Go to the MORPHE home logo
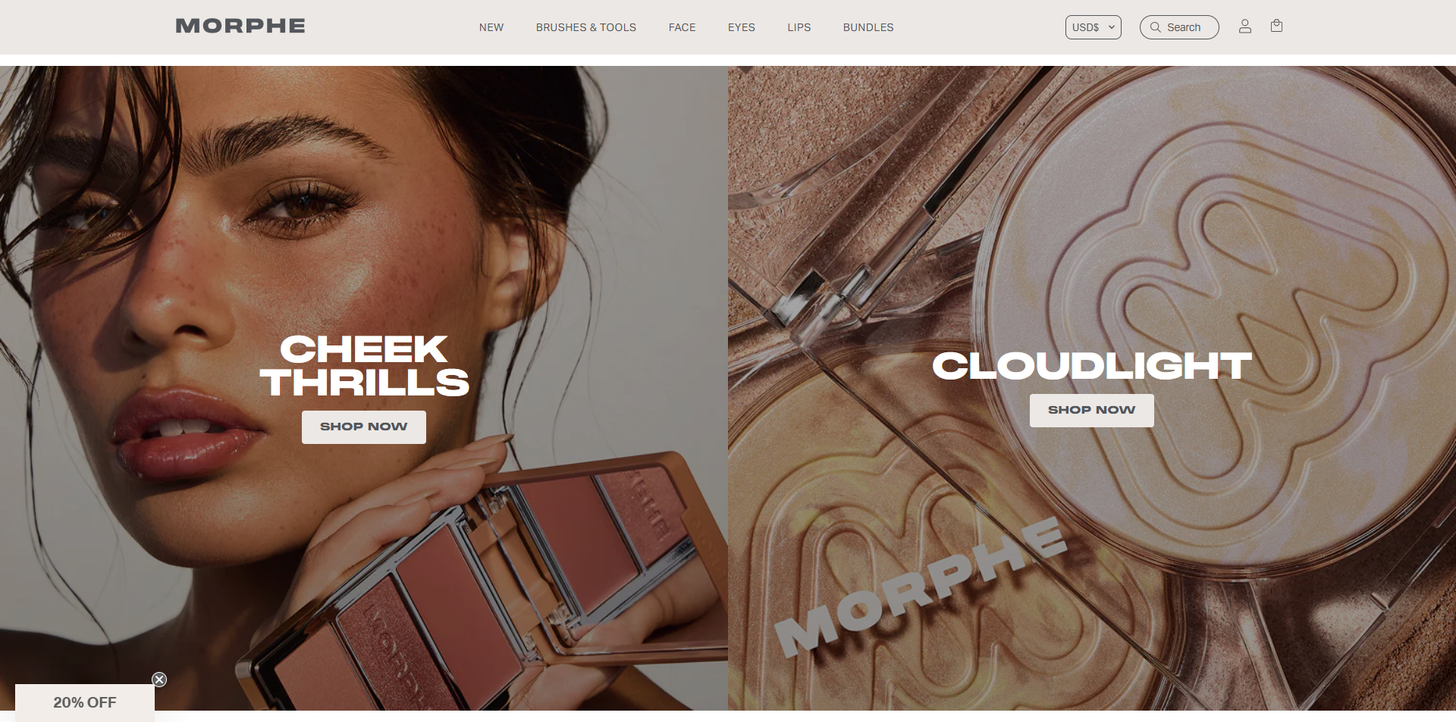The image size is (1456, 722). click(240, 26)
